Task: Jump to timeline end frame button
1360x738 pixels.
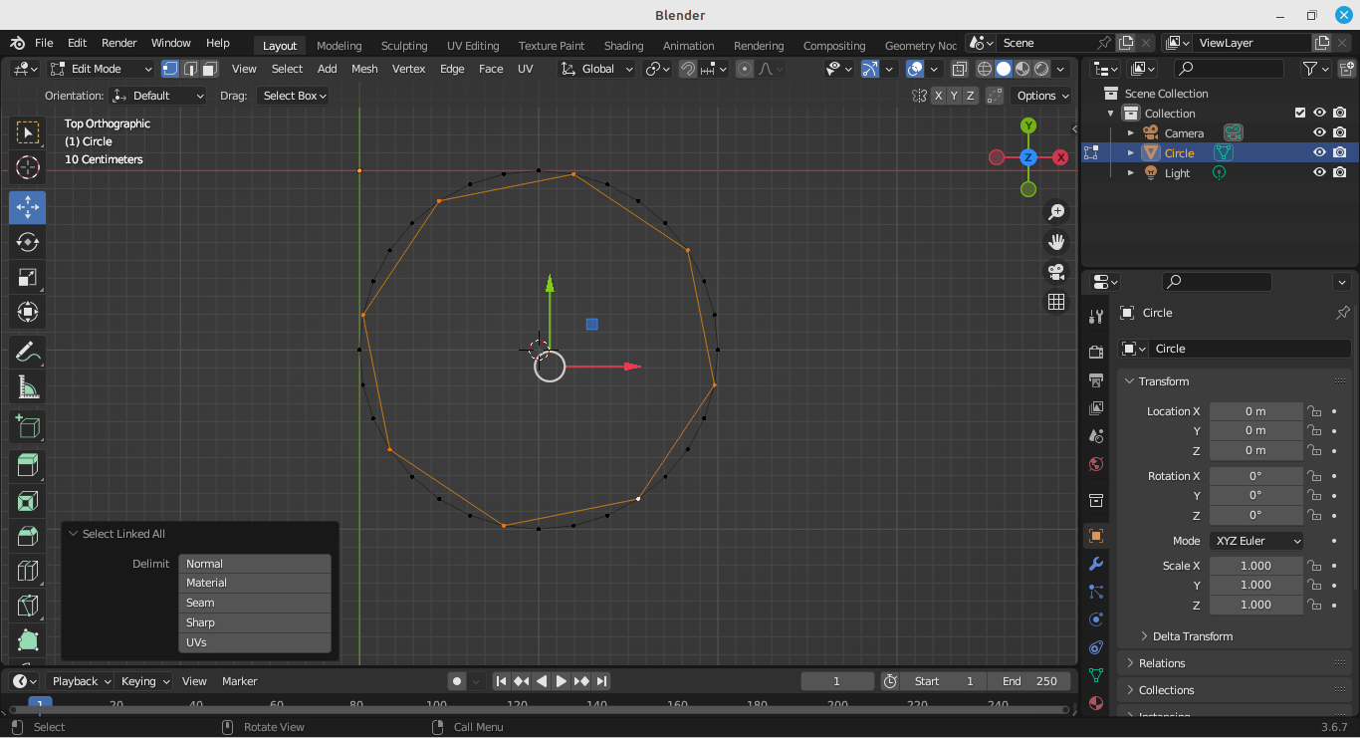Action: pos(601,681)
